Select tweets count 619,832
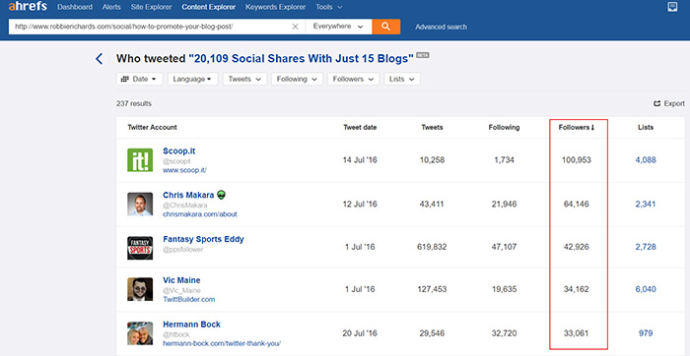 point(432,247)
